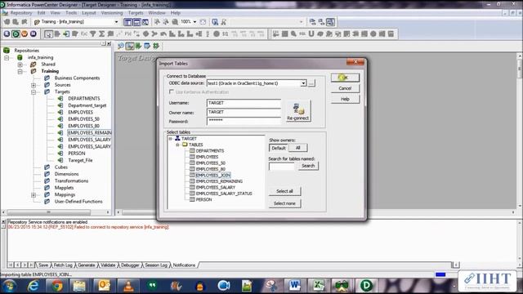523x294 pixels.
Task: Click the blue progress indicator in status bar
Action: [x=440, y=274]
